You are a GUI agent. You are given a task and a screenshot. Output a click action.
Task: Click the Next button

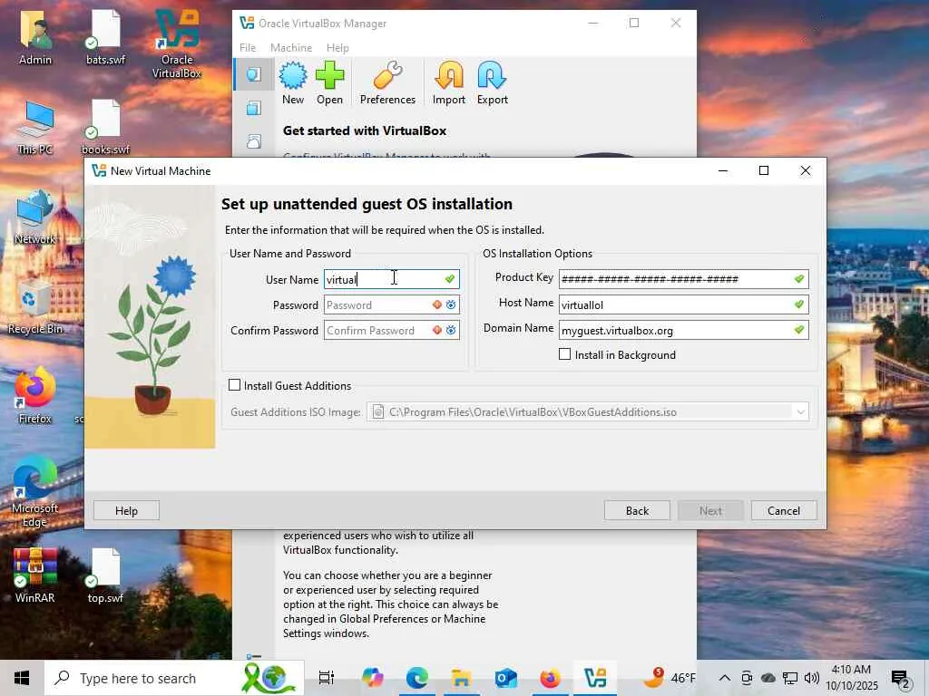710,511
